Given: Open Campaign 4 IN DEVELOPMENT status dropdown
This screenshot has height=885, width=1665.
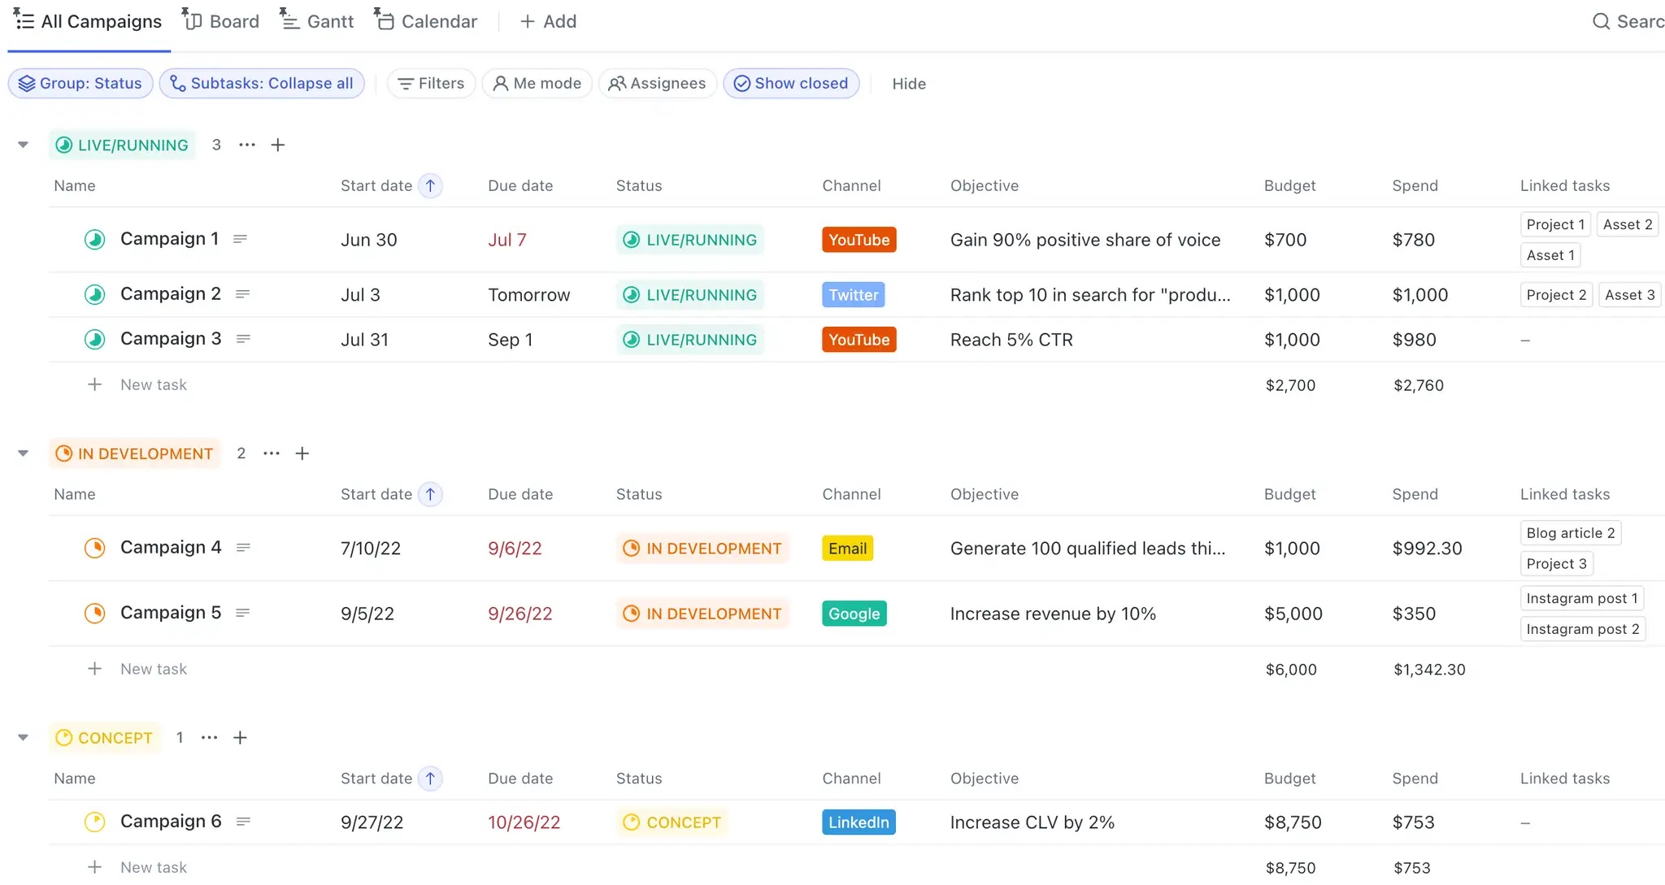Looking at the screenshot, I should point(702,549).
